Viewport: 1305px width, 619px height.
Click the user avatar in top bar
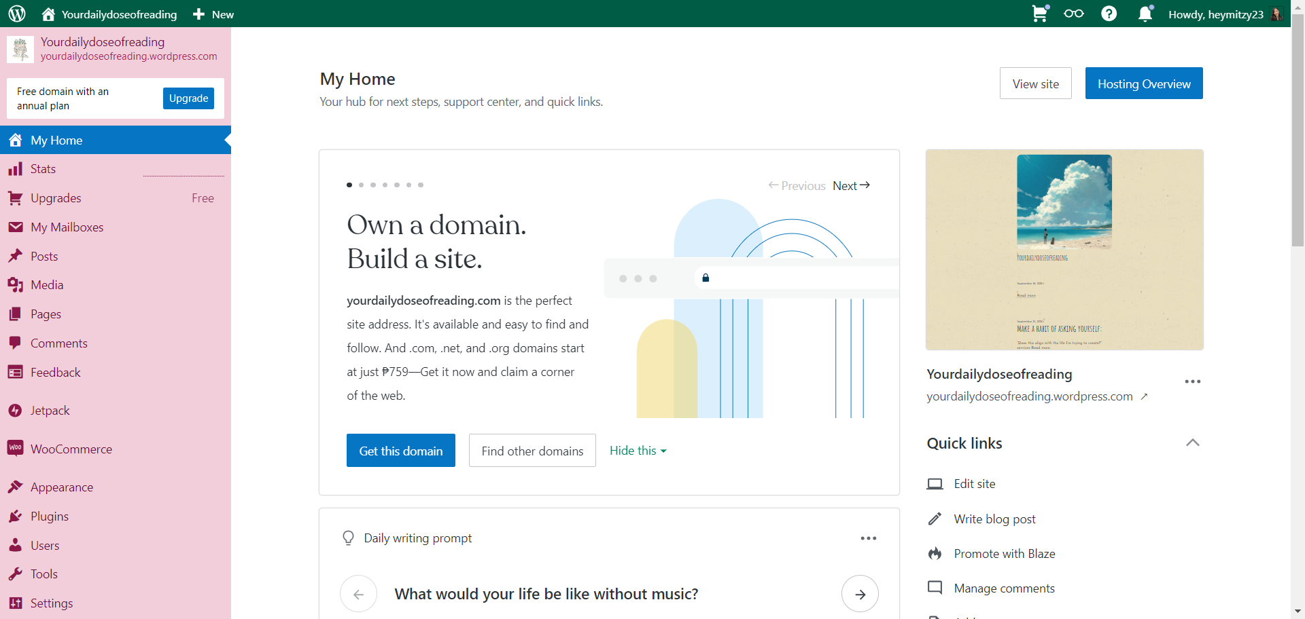(1276, 14)
